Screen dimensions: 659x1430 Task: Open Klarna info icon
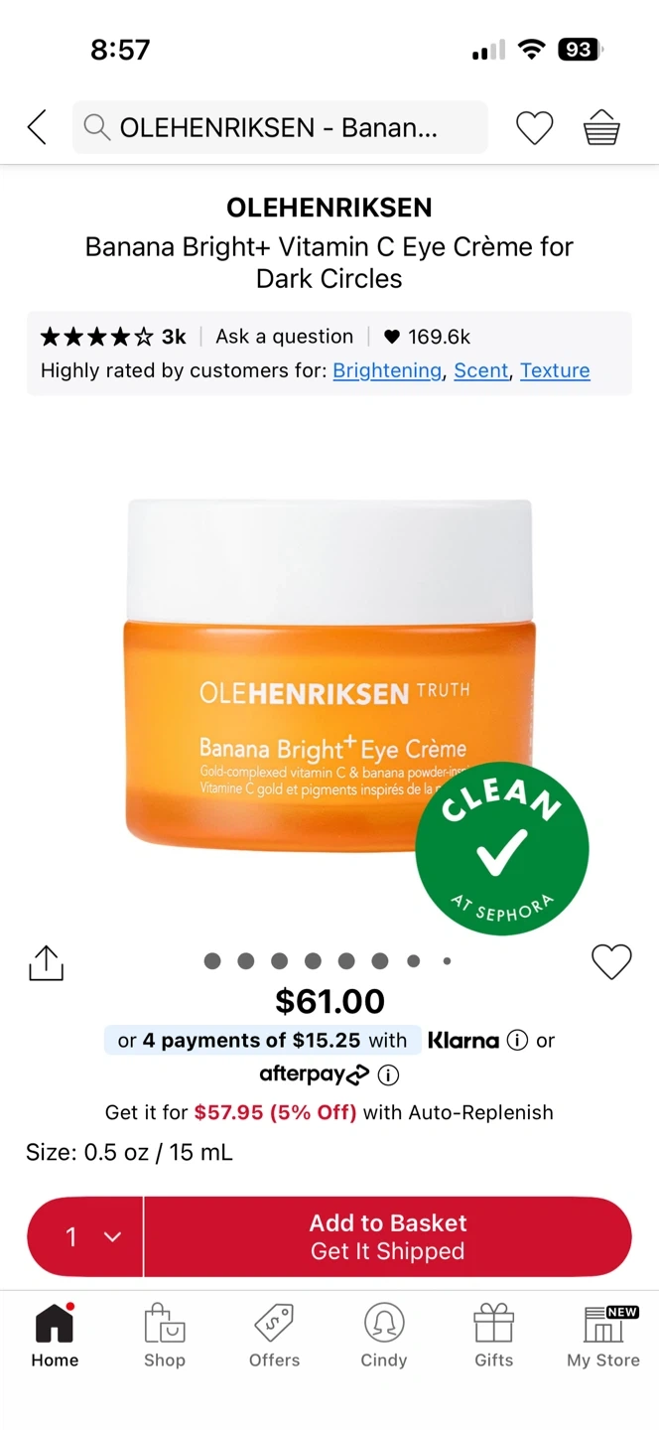coord(517,1041)
